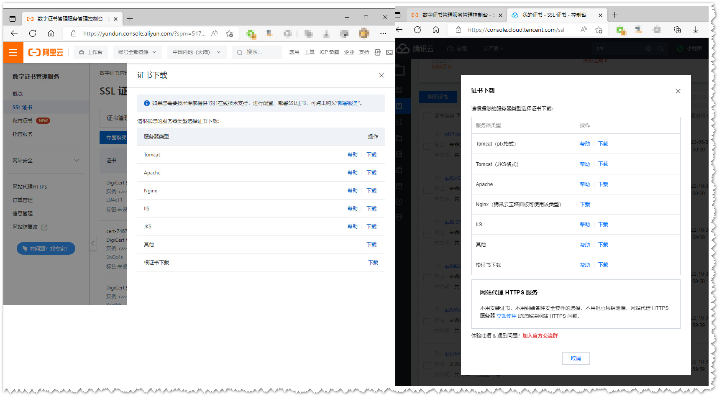Clear the ssl search text in Tencent console

[x=648, y=49]
